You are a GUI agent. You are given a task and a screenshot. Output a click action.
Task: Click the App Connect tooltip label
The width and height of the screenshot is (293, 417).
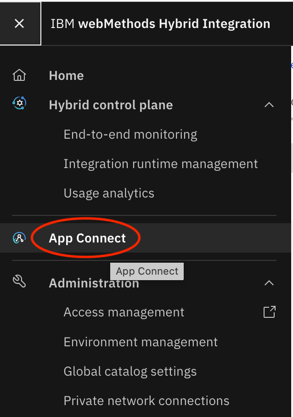146,271
